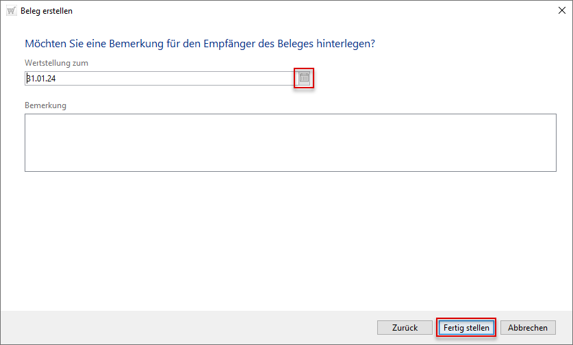Click the date value 31.01.24

coord(41,79)
